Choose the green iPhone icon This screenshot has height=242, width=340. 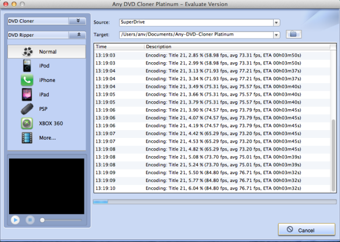click(x=27, y=80)
